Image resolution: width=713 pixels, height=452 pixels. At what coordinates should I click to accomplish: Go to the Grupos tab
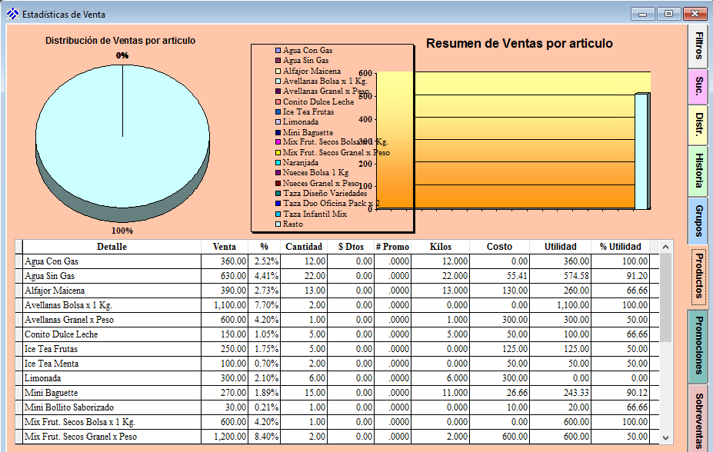click(698, 221)
